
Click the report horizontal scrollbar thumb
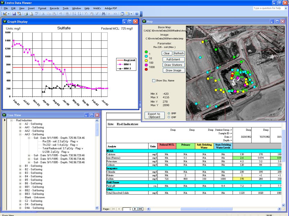click(x=207, y=209)
